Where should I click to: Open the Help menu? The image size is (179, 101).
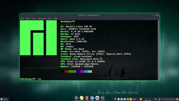[55, 19]
